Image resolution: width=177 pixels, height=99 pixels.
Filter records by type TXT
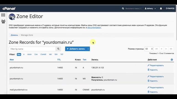pos(62,54)
